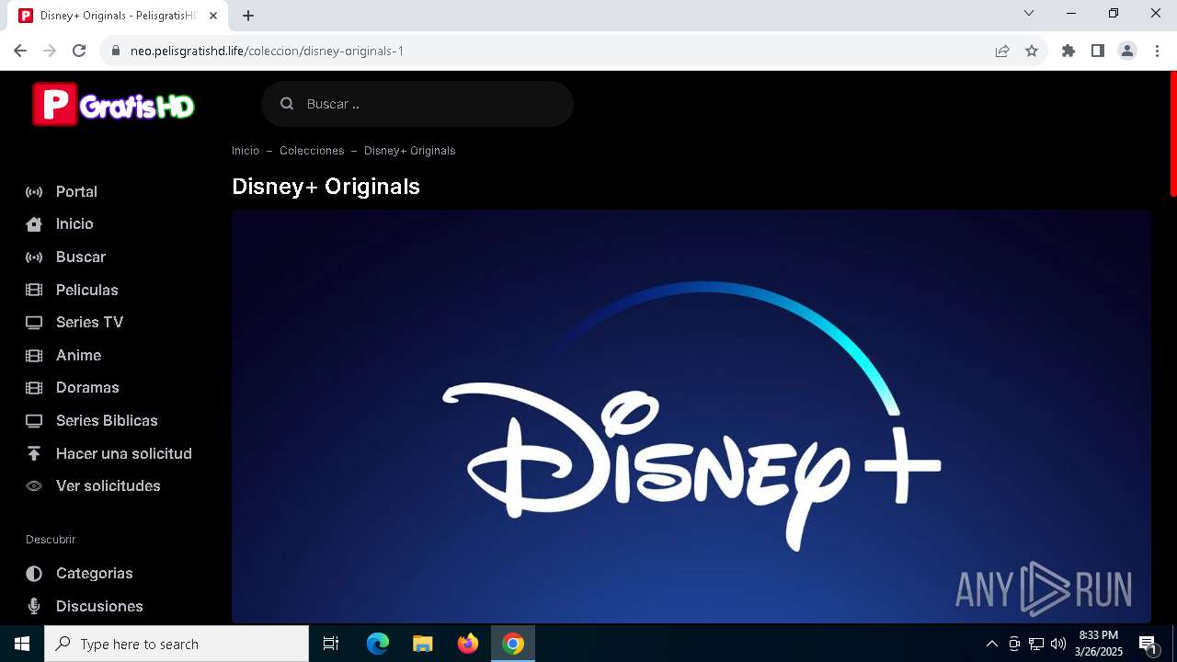The image size is (1177, 662).
Task: Open the Portal menu item
Action: coord(76,191)
